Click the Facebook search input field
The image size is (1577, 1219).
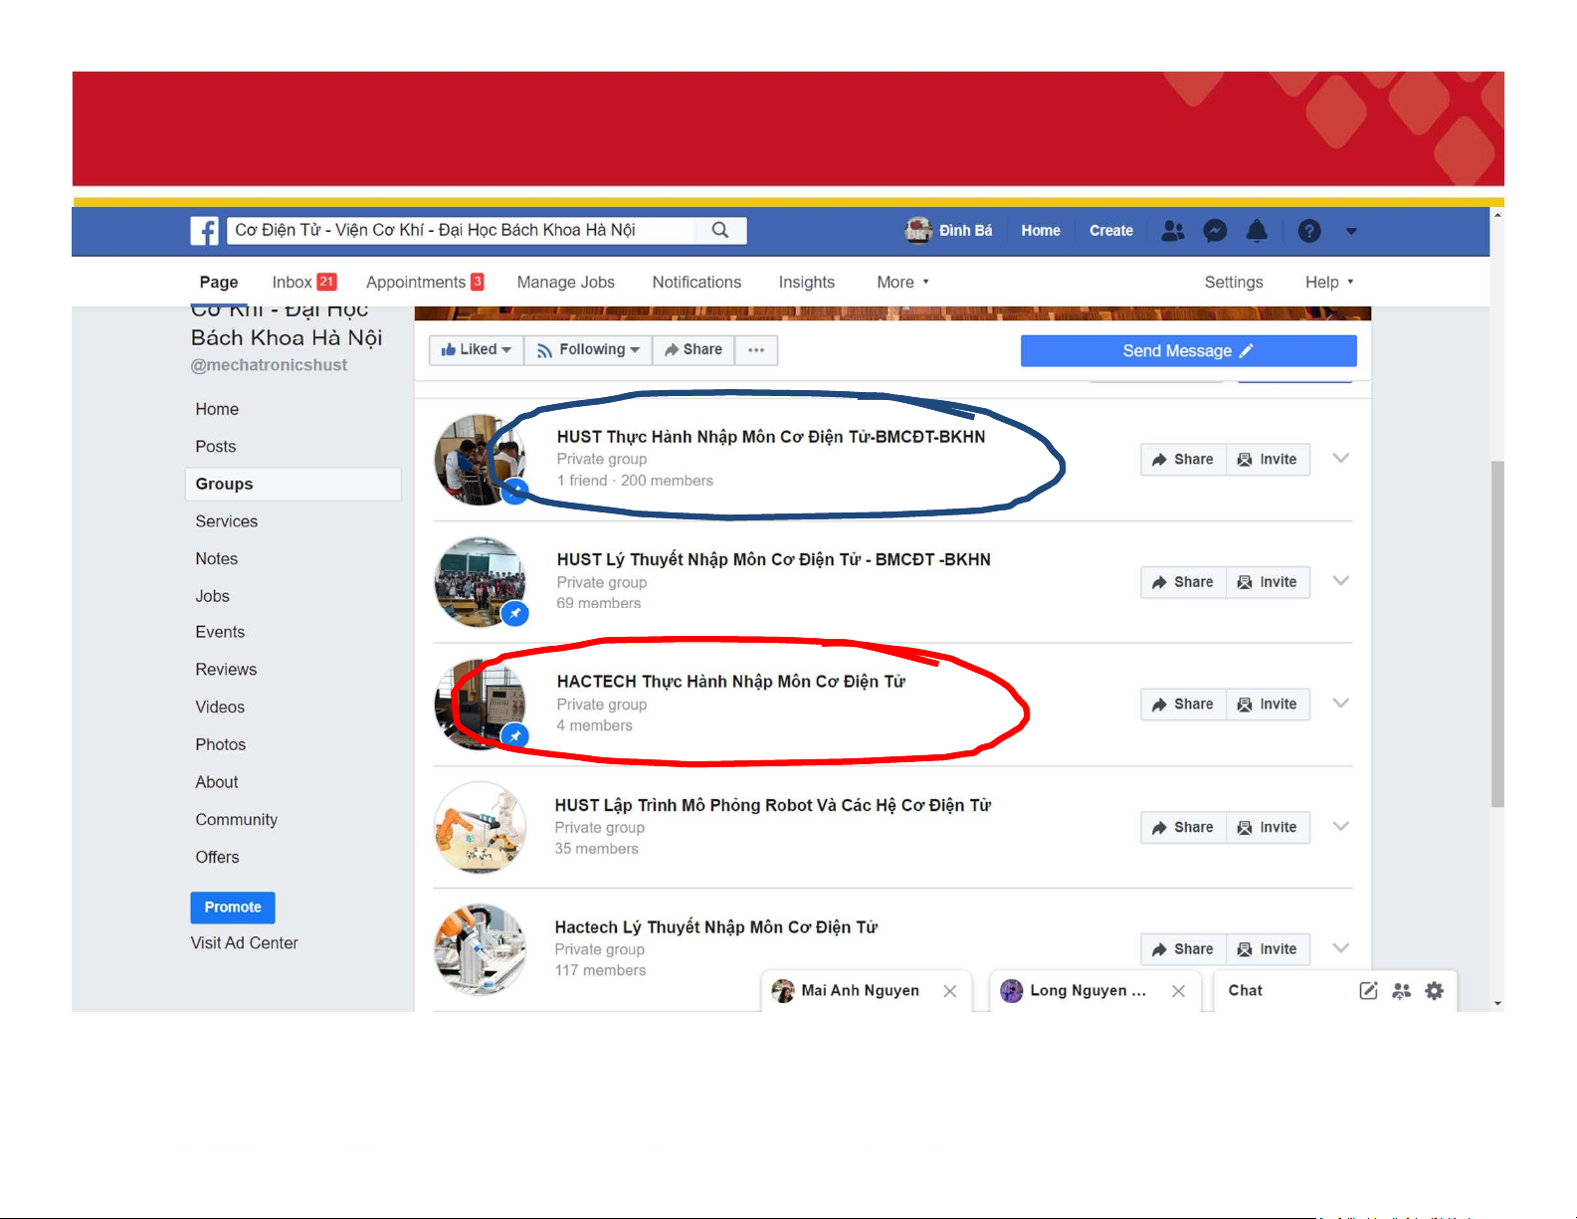coord(463,230)
